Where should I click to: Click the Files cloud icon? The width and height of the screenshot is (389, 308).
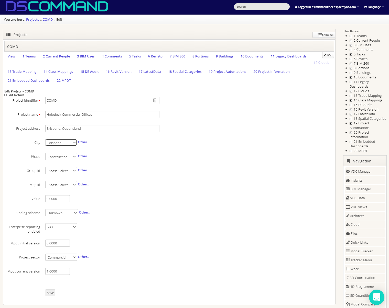click(348, 233)
